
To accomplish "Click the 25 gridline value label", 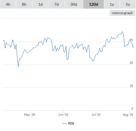I will (131, 86).
